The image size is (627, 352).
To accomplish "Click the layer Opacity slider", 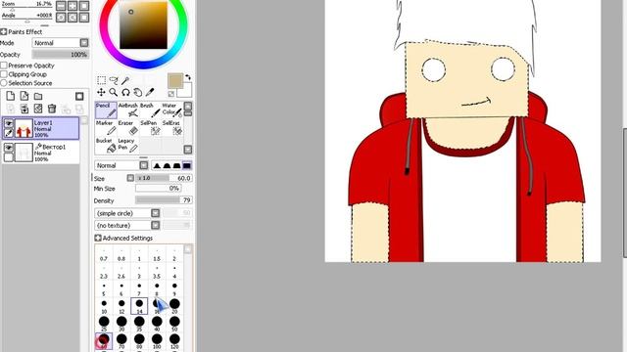I will pyautogui.click(x=61, y=55).
